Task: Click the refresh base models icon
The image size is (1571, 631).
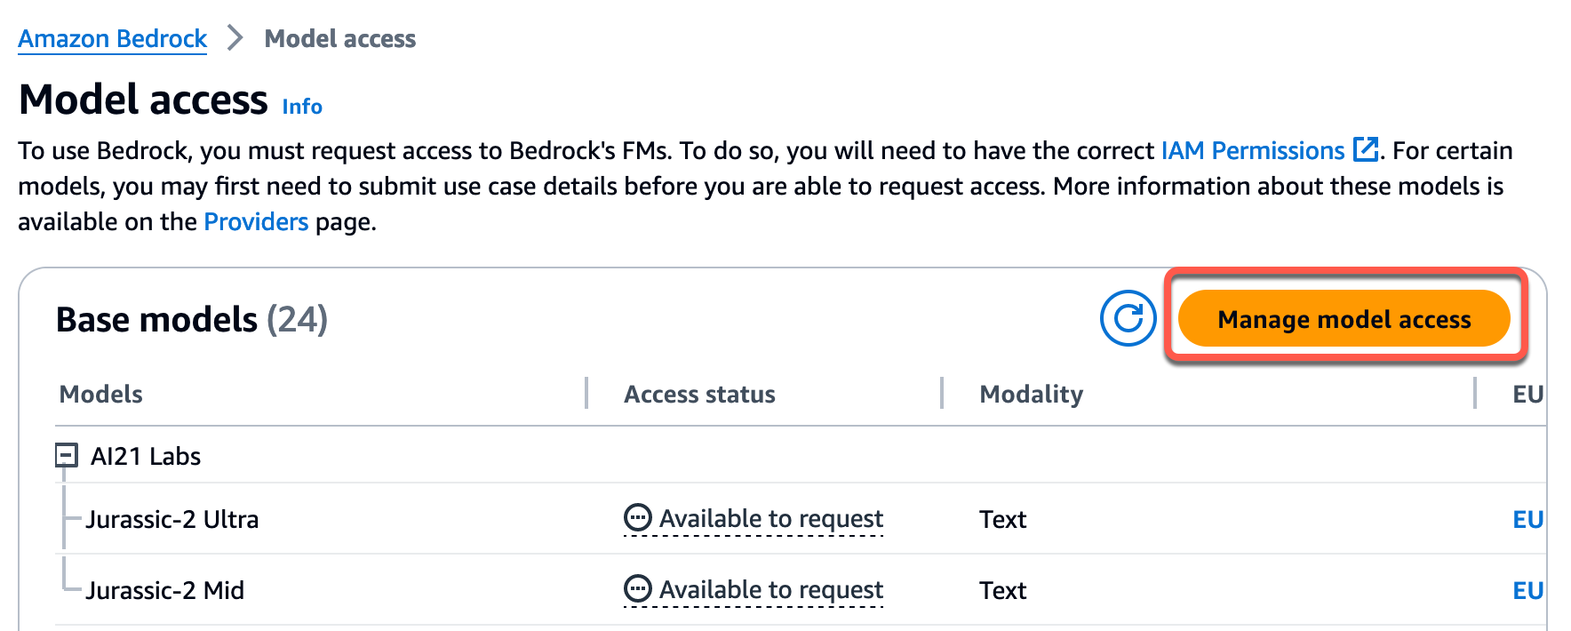Action: (x=1128, y=318)
